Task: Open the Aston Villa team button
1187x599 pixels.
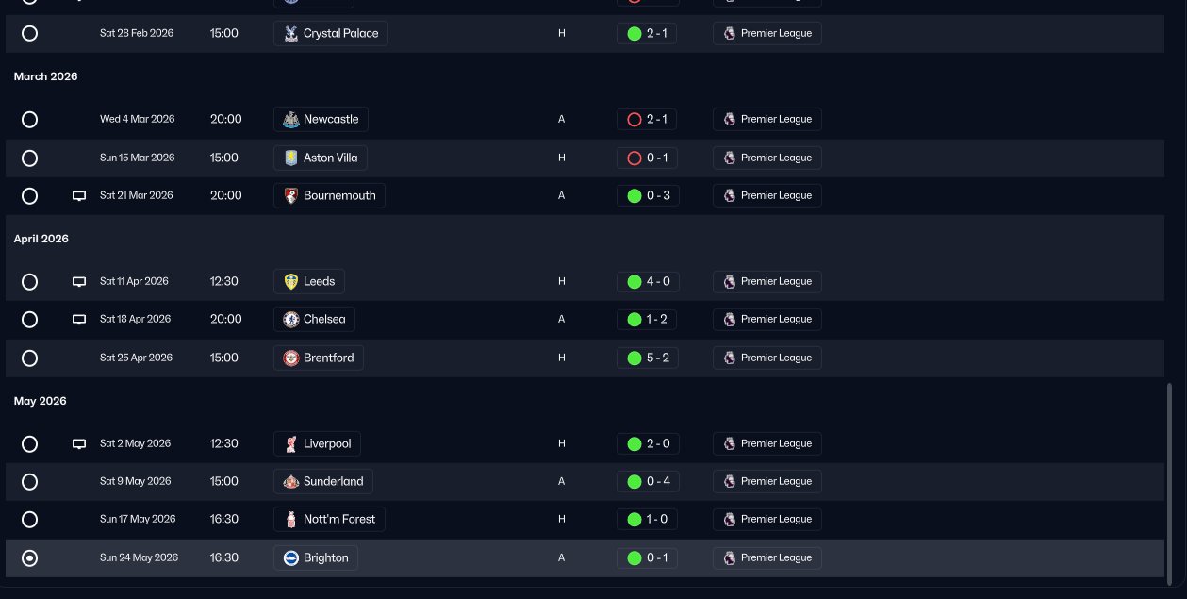Action: pos(321,158)
